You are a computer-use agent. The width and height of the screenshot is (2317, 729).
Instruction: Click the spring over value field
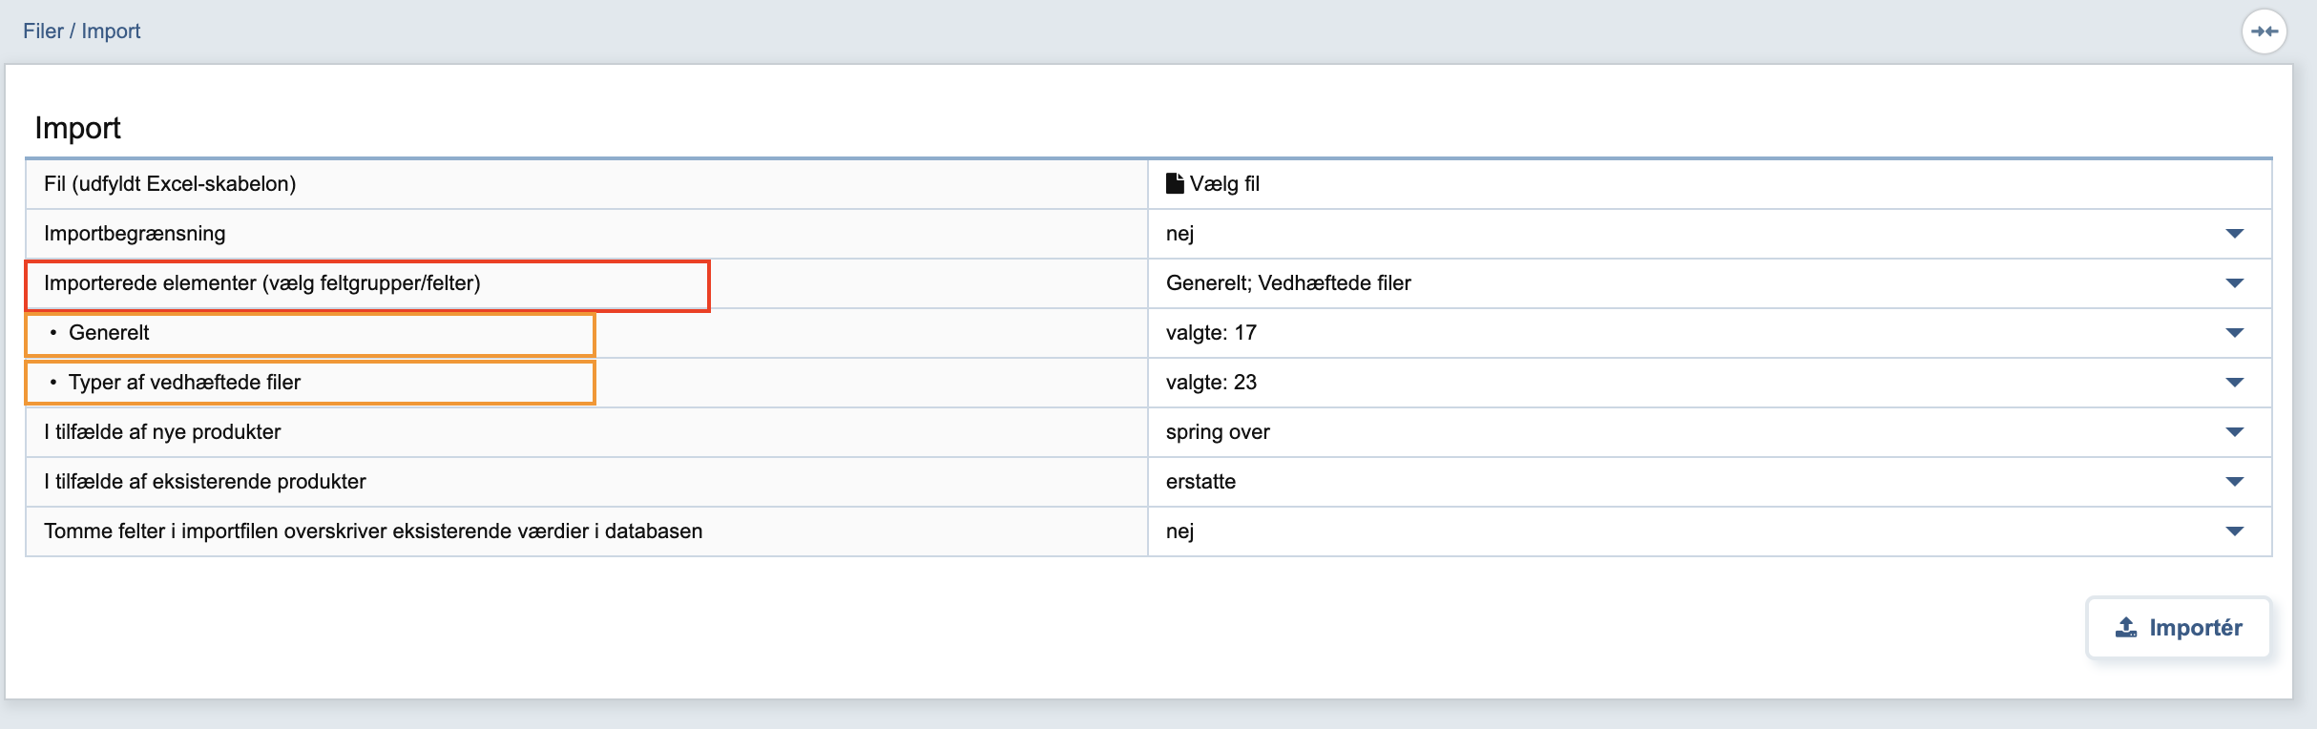tap(1218, 432)
